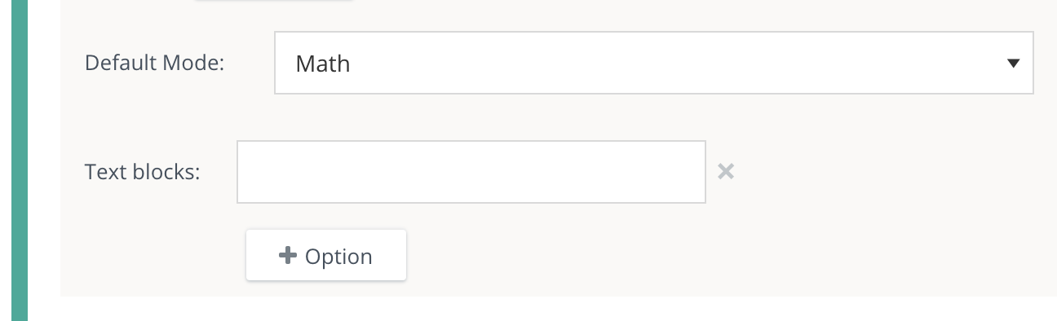Screen dimensions: 1057x321
Task: Click the word Option on the button
Action: click(338, 257)
